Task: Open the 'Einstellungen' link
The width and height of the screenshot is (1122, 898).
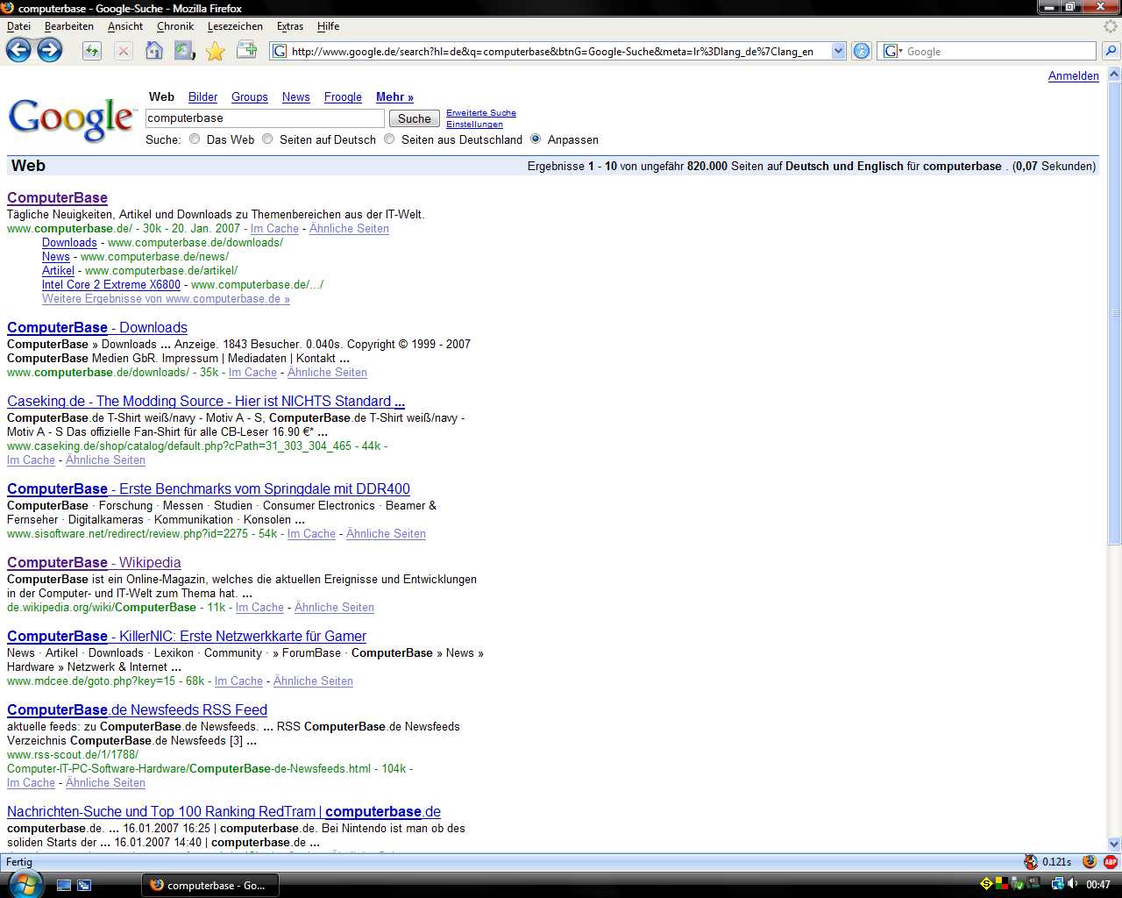Action: [474, 124]
